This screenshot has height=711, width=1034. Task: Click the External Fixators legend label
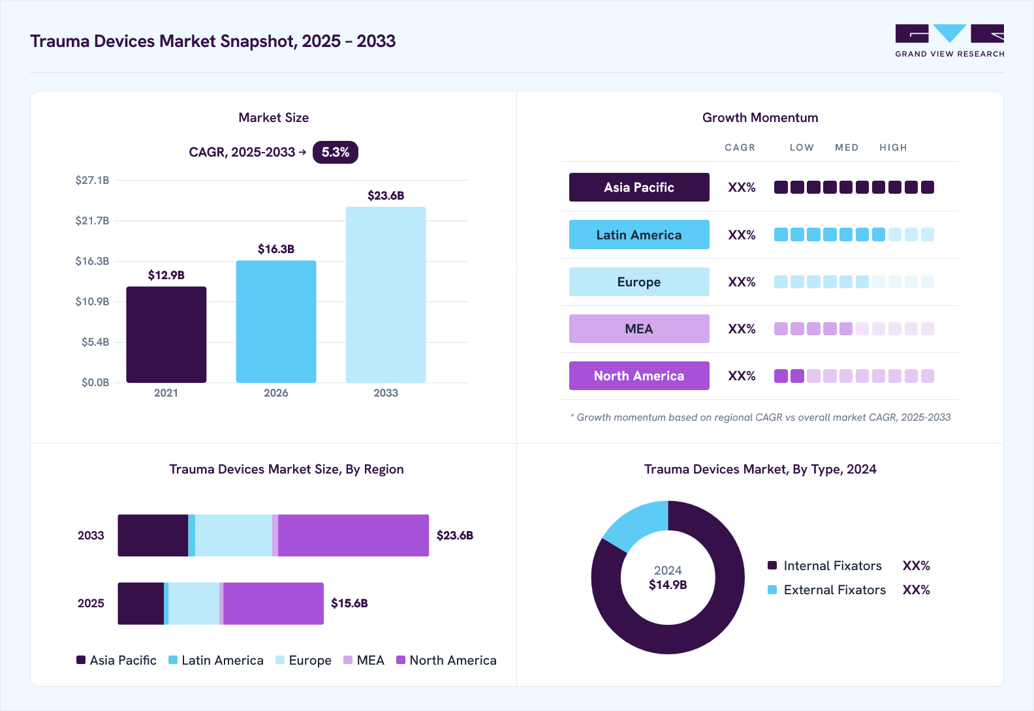click(x=835, y=590)
